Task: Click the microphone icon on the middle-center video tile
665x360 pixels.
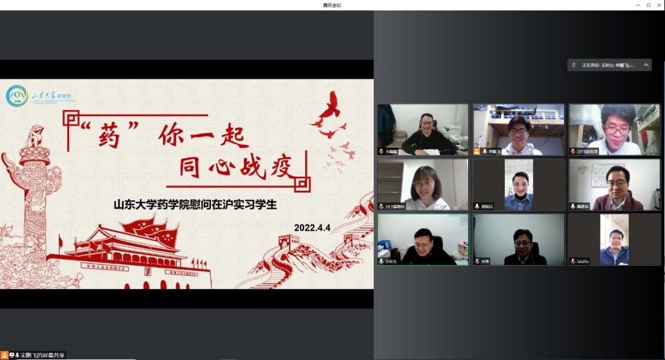Action: 477,206
